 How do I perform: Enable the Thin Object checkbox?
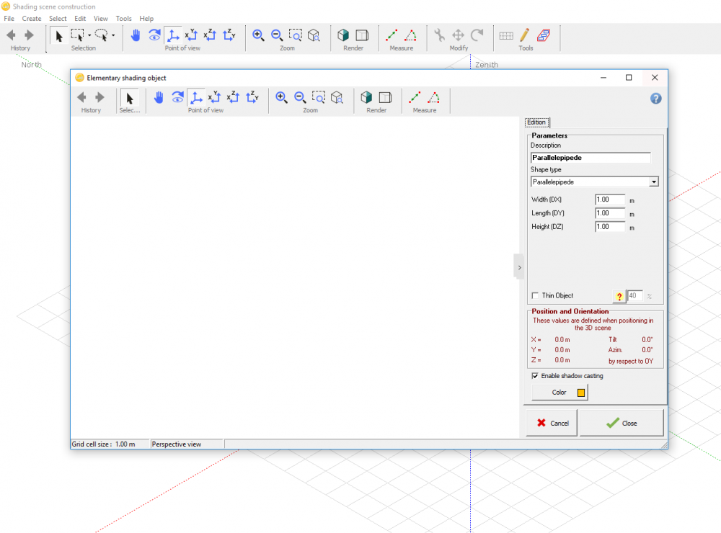pos(535,295)
